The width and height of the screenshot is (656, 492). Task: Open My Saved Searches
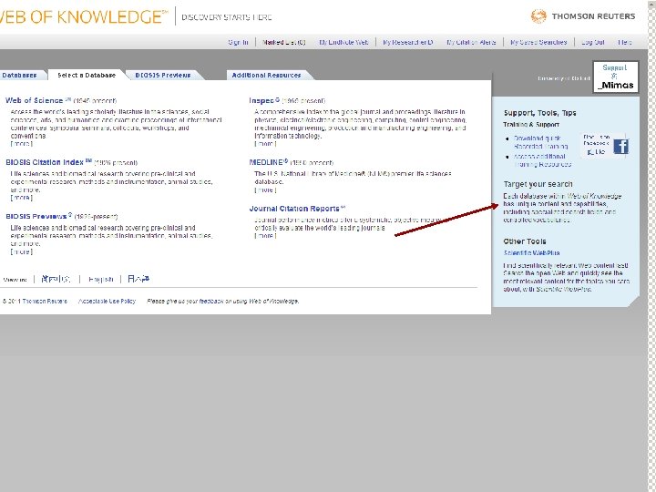pyautogui.click(x=538, y=42)
